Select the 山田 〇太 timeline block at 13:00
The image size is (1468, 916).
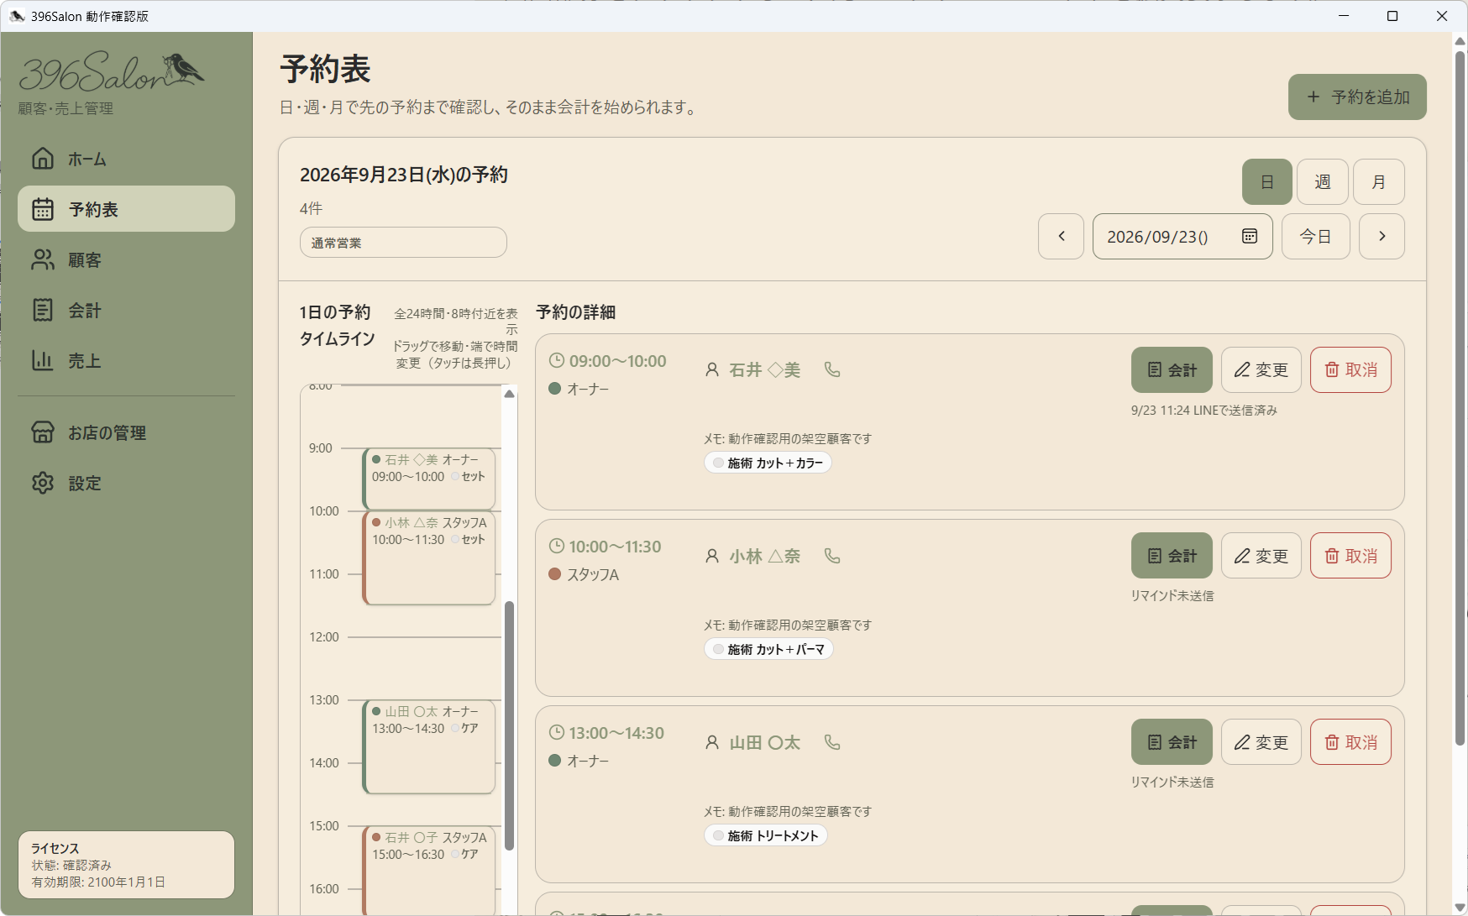429,746
